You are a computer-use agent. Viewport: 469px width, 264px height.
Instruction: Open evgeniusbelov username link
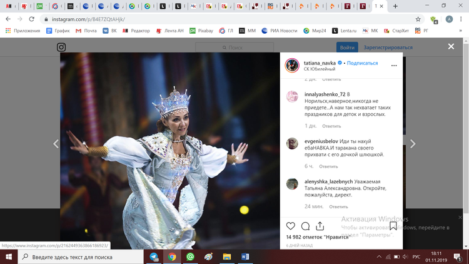coord(321,141)
